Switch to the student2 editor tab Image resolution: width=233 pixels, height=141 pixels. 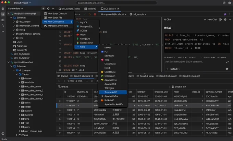(x=90, y=9)
